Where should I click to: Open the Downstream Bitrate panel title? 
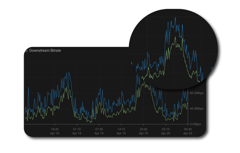[x=45, y=50]
